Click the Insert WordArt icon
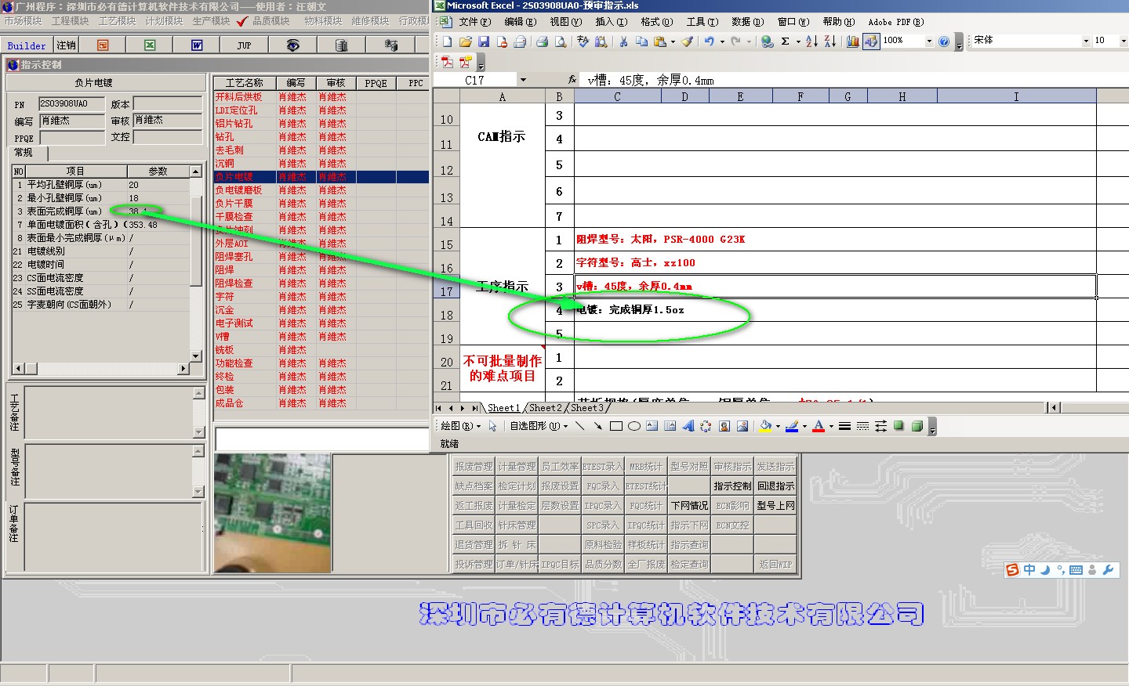Image resolution: width=1129 pixels, height=686 pixels. point(688,426)
